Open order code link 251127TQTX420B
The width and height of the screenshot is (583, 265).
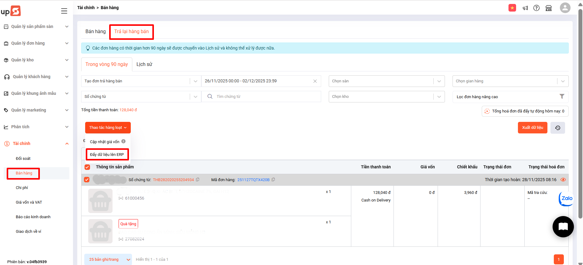point(253,180)
